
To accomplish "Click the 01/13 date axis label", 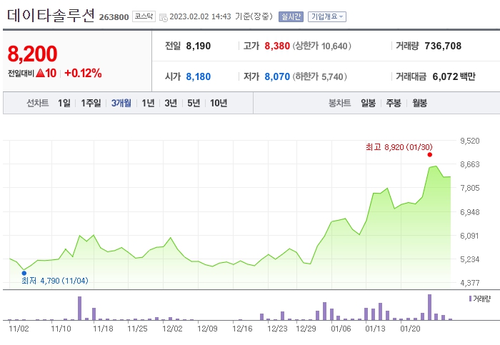I will pos(375,329).
